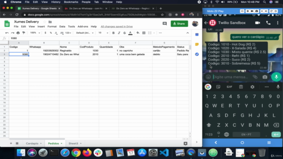The image size is (283, 159).
Task: Open the Sheets Data menu
Action: [x=62, y=26]
